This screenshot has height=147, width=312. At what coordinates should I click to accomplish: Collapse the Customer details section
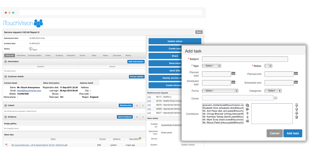click(x=5, y=77)
